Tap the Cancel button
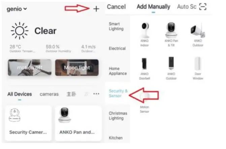The width and height of the screenshot is (226, 149). click(116, 7)
